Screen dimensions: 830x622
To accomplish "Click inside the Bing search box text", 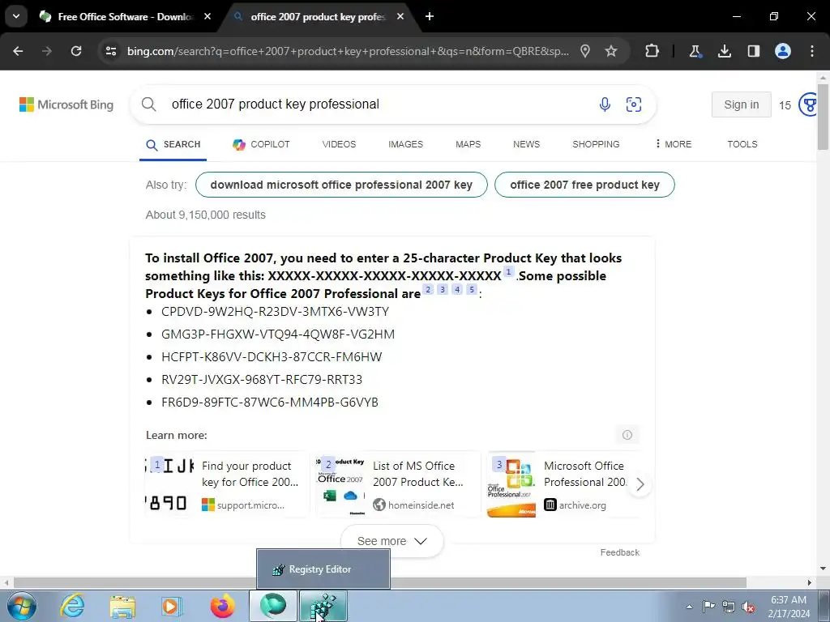I will [x=276, y=104].
